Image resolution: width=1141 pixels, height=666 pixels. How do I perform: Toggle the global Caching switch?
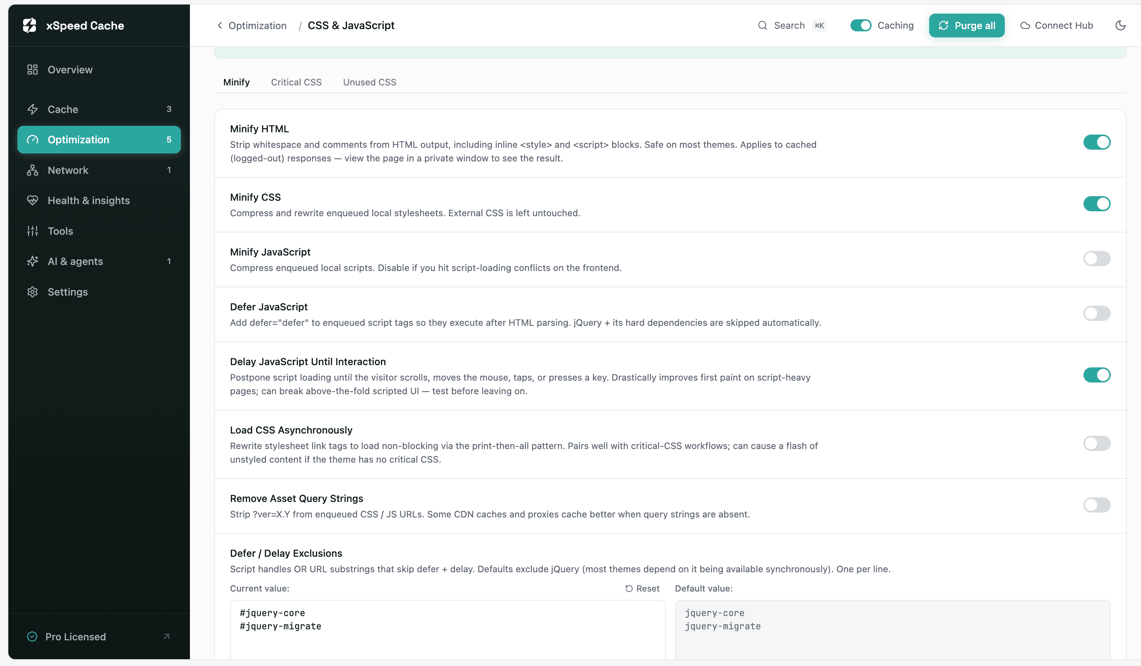click(x=861, y=25)
